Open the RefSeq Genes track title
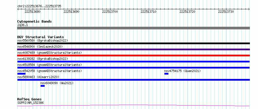The width and height of the screenshot is (258, 109). [29, 99]
